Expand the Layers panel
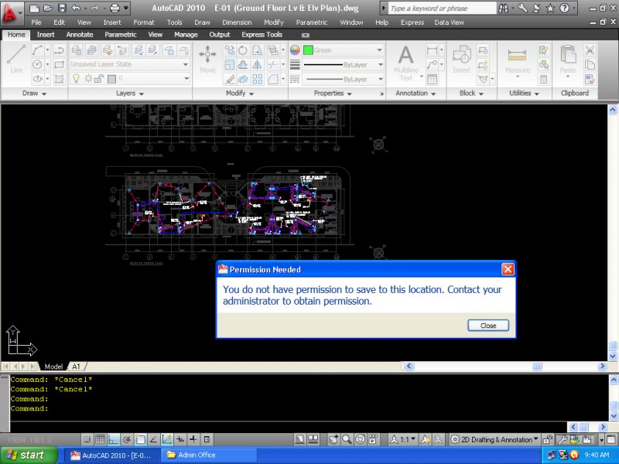Screen dimensions: 619x464 (129, 94)
